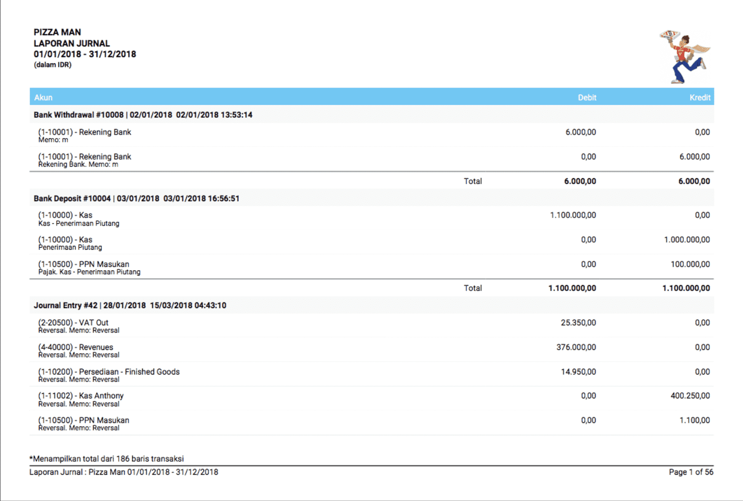
Task: Select the (4-40000) - Revenues account row
Action: (76, 347)
